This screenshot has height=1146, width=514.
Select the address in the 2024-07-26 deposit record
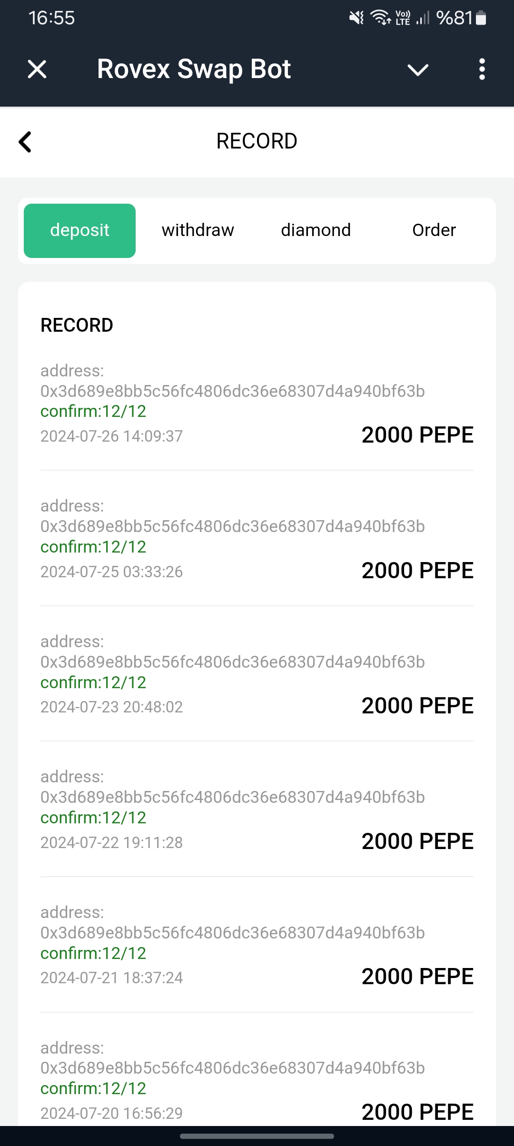[232, 391]
